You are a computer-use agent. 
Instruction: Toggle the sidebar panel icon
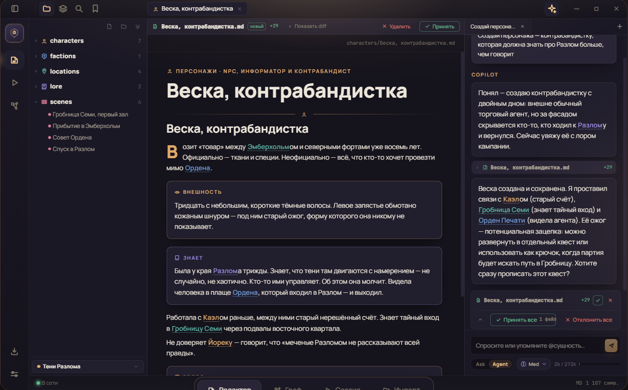(15, 9)
